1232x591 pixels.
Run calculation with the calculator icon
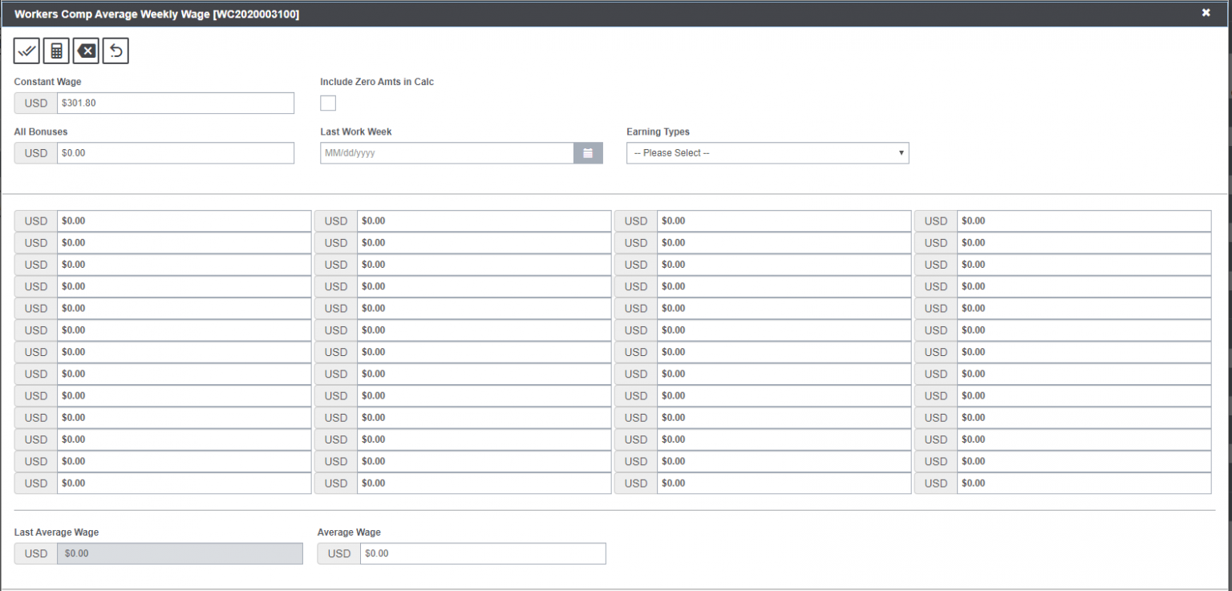tap(55, 51)
